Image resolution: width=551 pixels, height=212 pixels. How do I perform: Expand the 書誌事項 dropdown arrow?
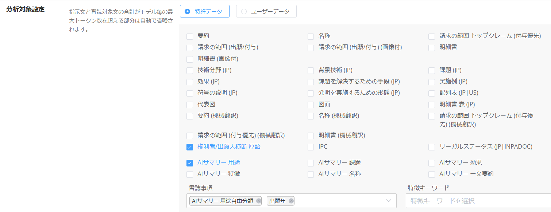click(x=389, y=201)
